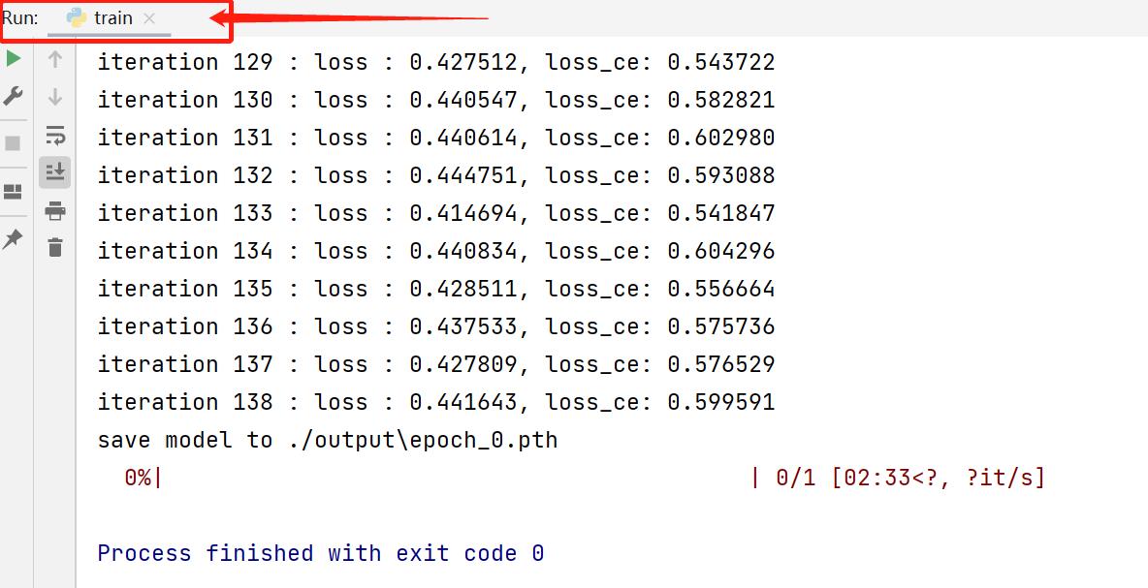Toggle soft-wrap for console output
Image resolution: width=1148 pixels, height=588 pixels.
pos(55,135)
